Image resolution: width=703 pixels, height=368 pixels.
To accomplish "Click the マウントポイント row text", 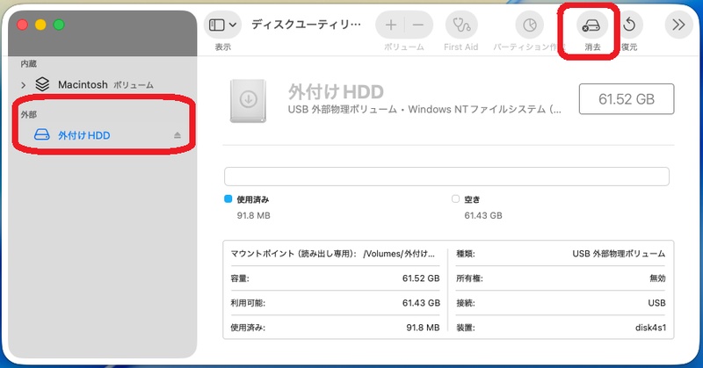I will click(x=333, y=254).
